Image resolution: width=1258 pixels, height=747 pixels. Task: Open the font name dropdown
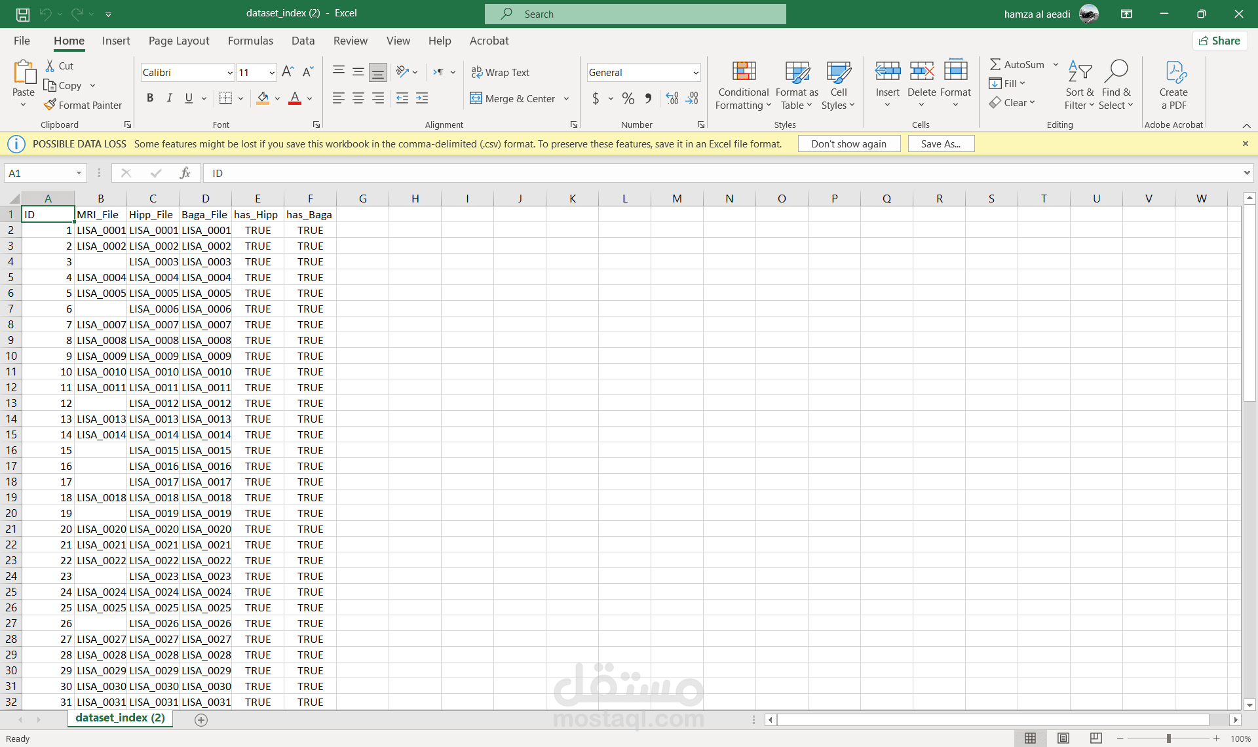click(x=230, y=73)
